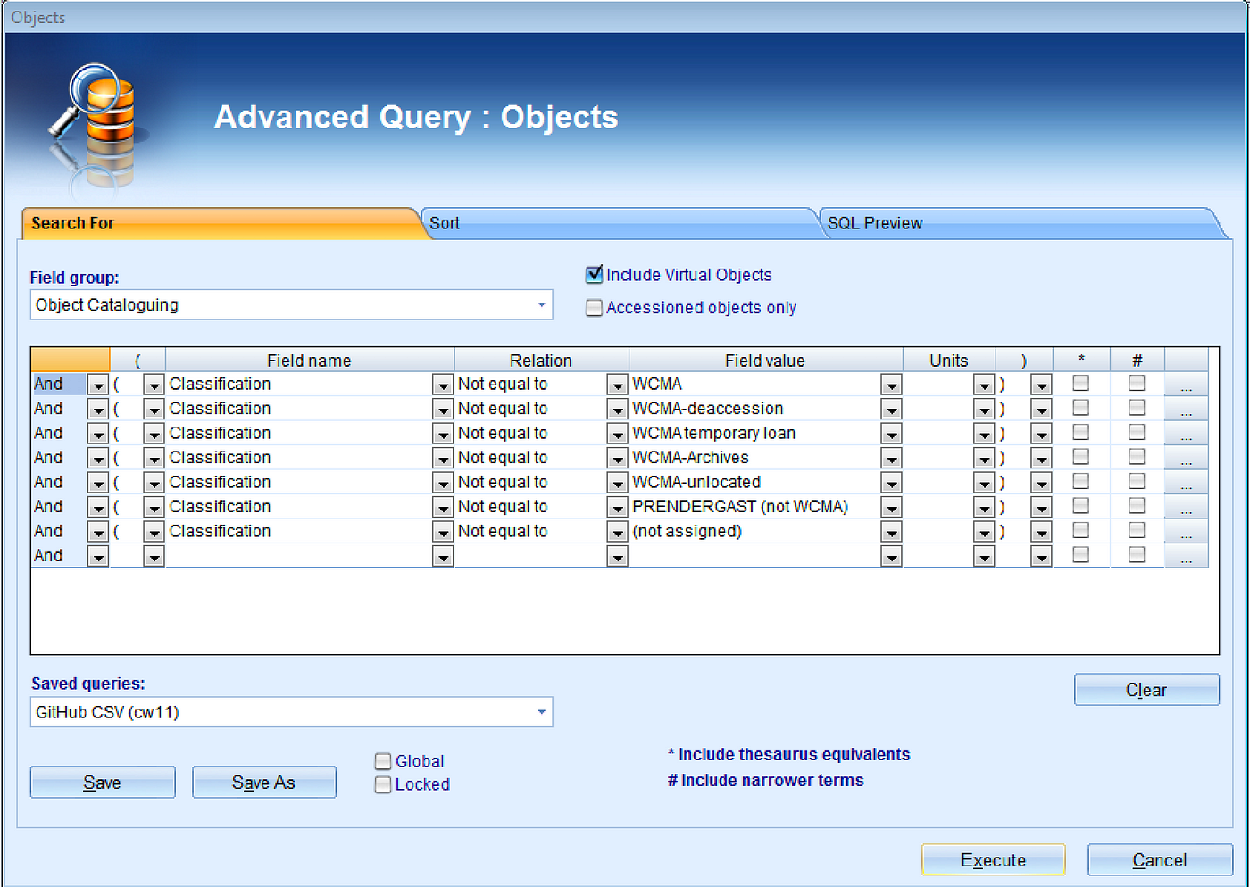The image size is (1250, 887).
Task: Open ellipsis button for WCMA row
Action: (x=1187, y=385)
